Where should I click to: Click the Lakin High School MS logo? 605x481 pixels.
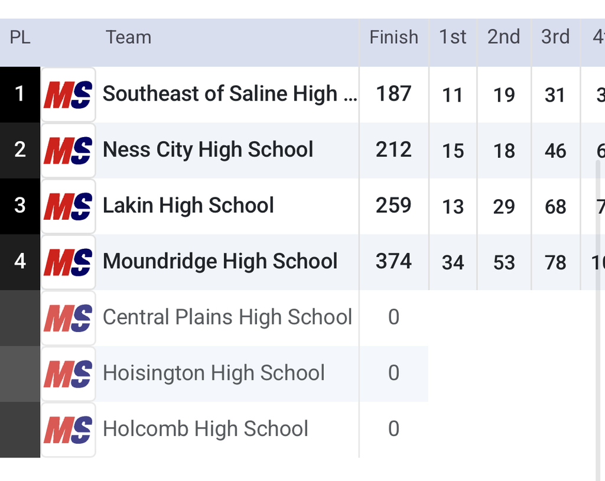[68, 206]
